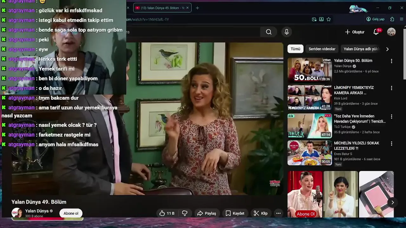This screenshot has height=228, width=406.
Task: Click the YouTube search magnifier button
Action: pyautogui.click(x=269, y=32)
